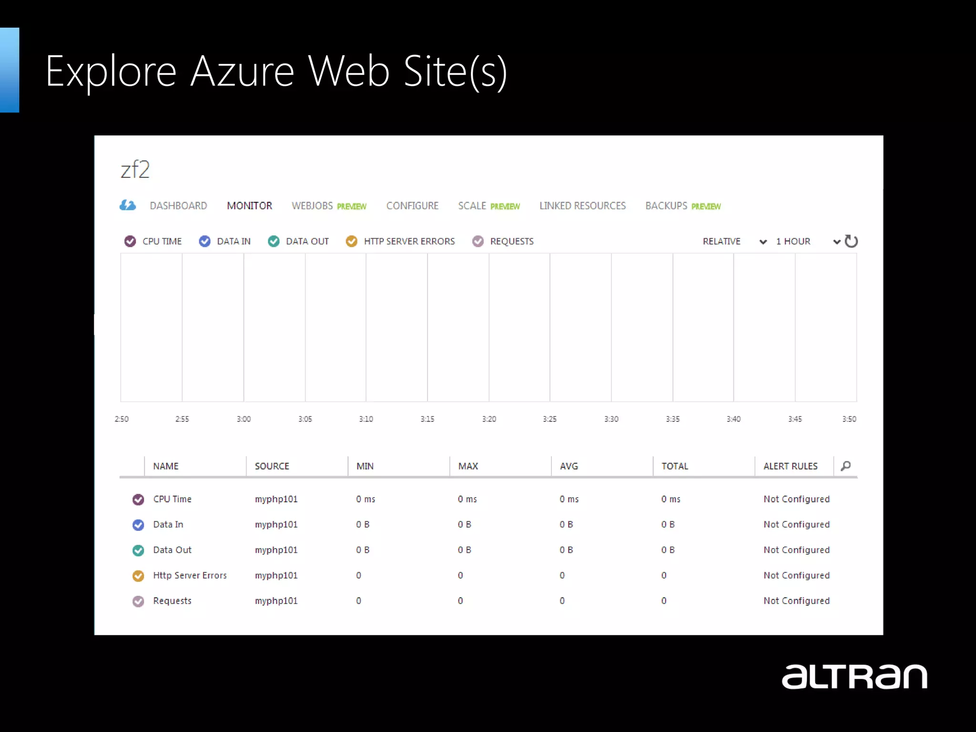Viewport: 976px width, 732px height.
Task: Click Not Configured for Requests
Action: coord(796,600)
